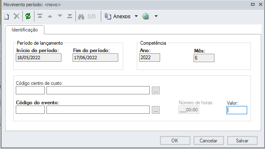Click the evento description field
Viewport: 265px width, 149px height.
[98, 110]
